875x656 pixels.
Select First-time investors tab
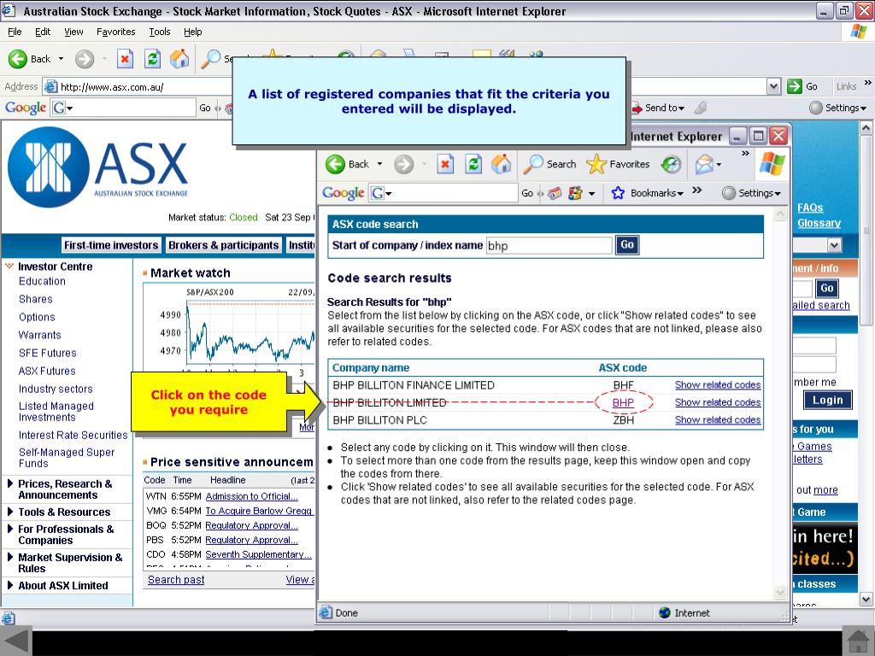point(111,245)
